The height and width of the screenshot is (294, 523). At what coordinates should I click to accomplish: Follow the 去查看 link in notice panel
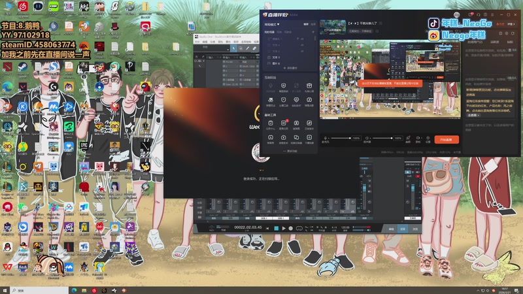pyautogui.click(x=473, y=115)
